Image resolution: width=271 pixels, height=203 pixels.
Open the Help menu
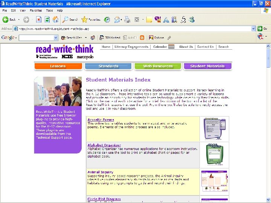(x=59, y=11)
